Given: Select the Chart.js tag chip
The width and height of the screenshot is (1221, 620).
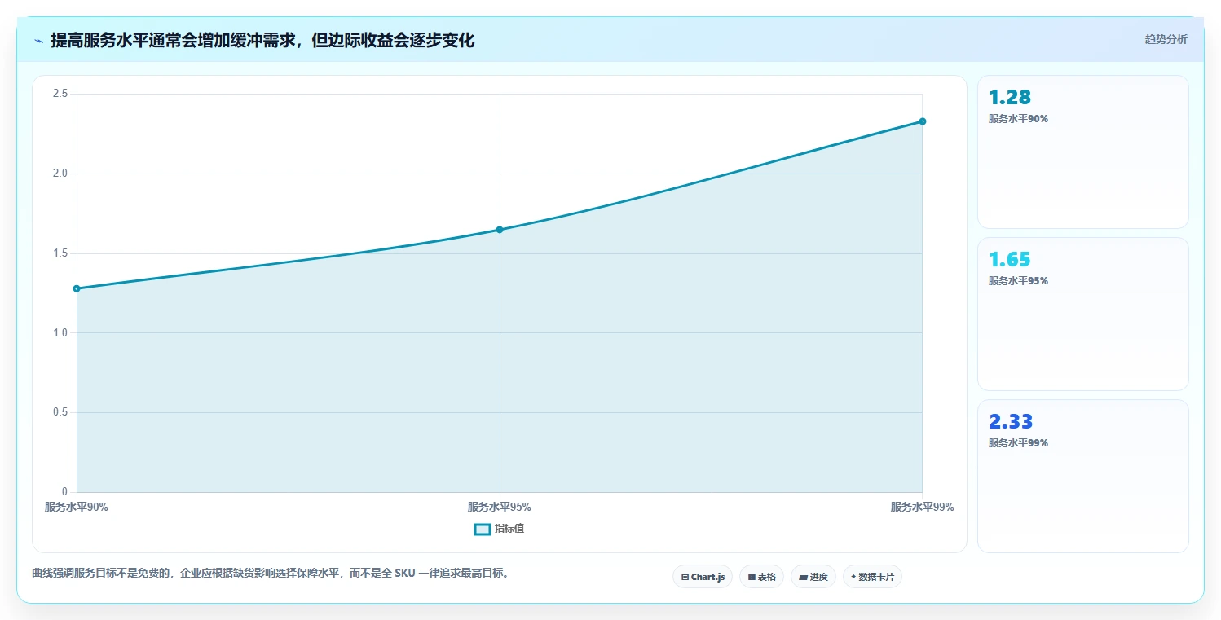Looking at the screenshot, I should click(703, 577).
